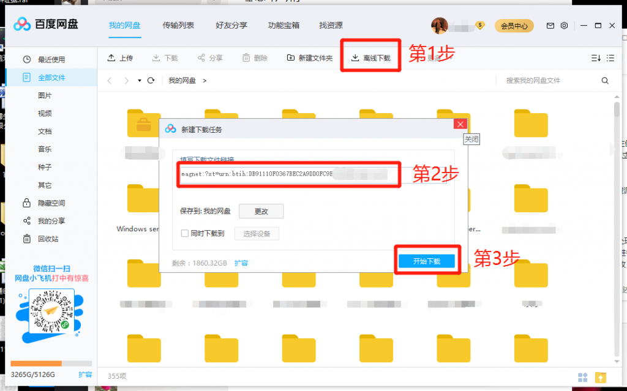
Task: Close the 新建下载任务 dialog
Action: pos(460,124)
